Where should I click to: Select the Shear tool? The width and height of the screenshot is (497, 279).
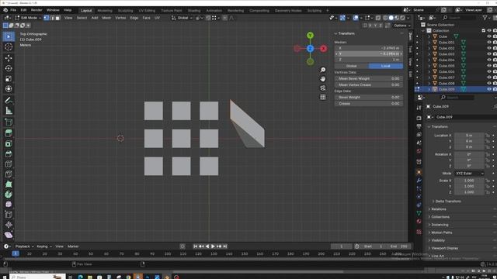pos(9,235)
